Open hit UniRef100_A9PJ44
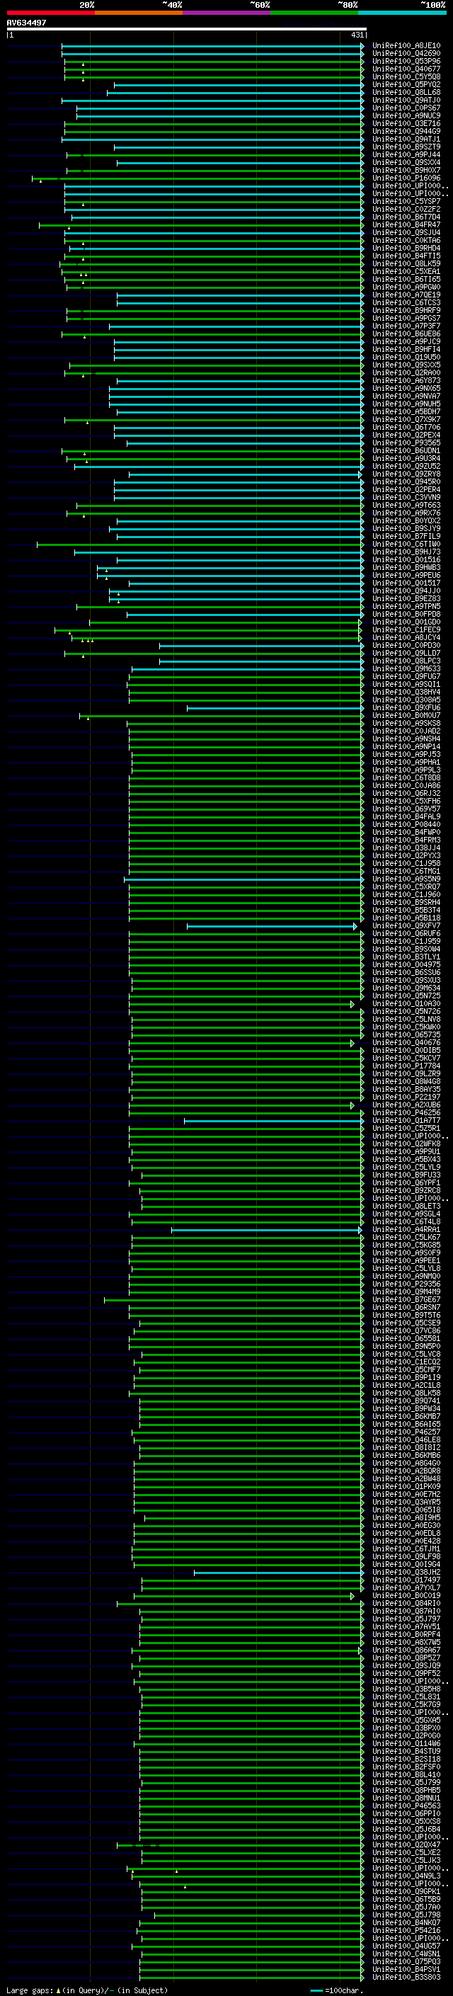The height and width of the screenshot is (1996, 453). pyautogui.click(x=406, y=154)
